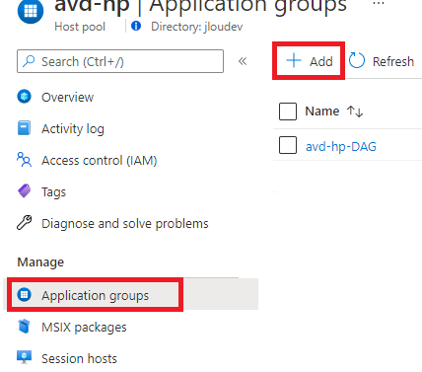This screenshot has height=372, width=422.
Task: Click the Add button label
Action: [x=321, y=61]
